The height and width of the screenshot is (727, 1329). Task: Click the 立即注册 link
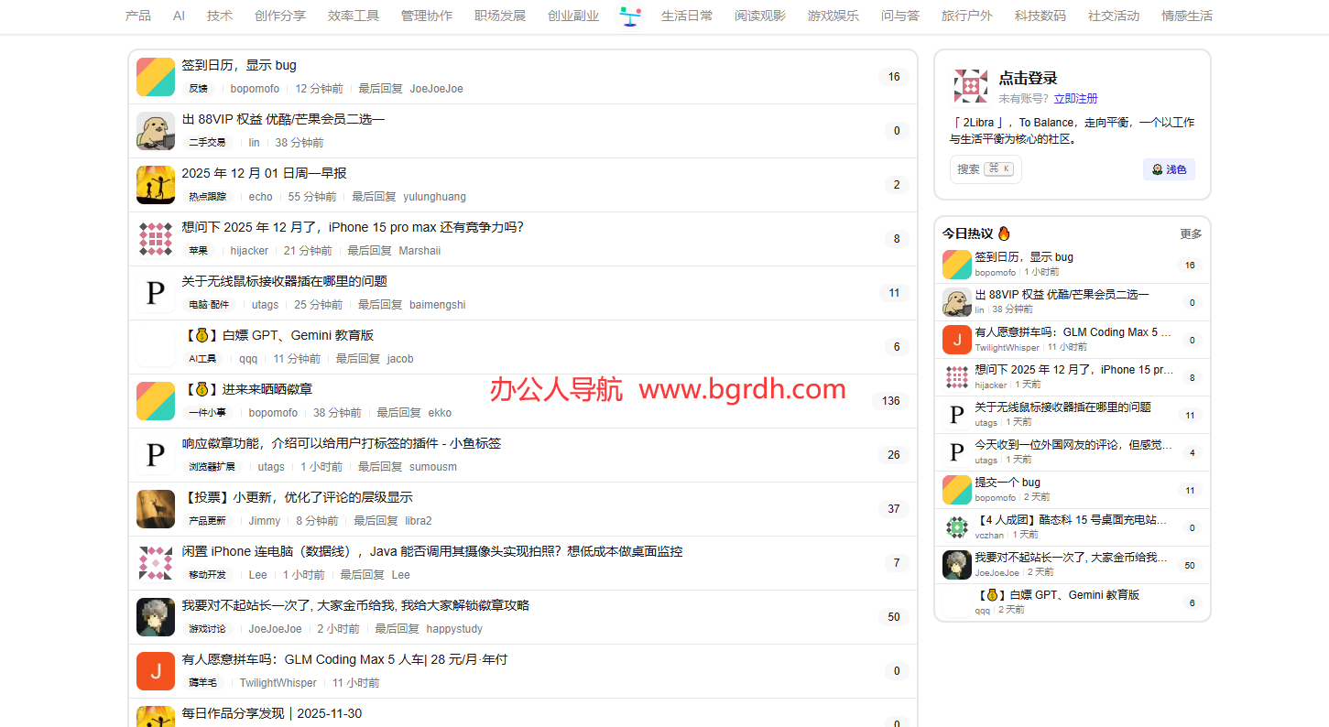[x=1075, y=99]
